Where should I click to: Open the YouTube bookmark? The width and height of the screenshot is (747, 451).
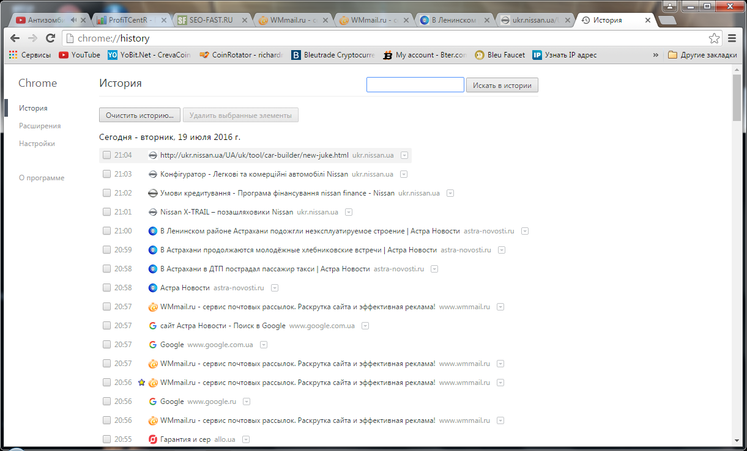[x=80, y=55]
